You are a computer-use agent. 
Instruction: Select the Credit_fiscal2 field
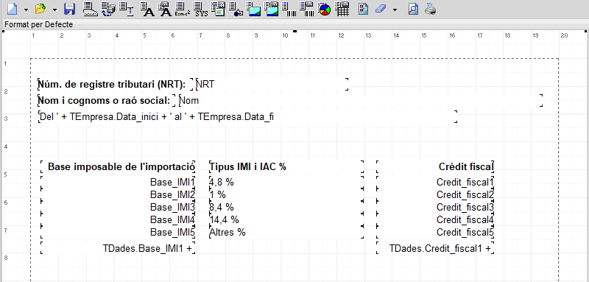click(x=435, y=194)
